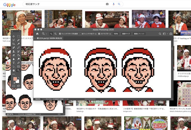Open the white background color picker
Image resolution: width=191 pixels, height=130 pixels.
coord(18,82)
